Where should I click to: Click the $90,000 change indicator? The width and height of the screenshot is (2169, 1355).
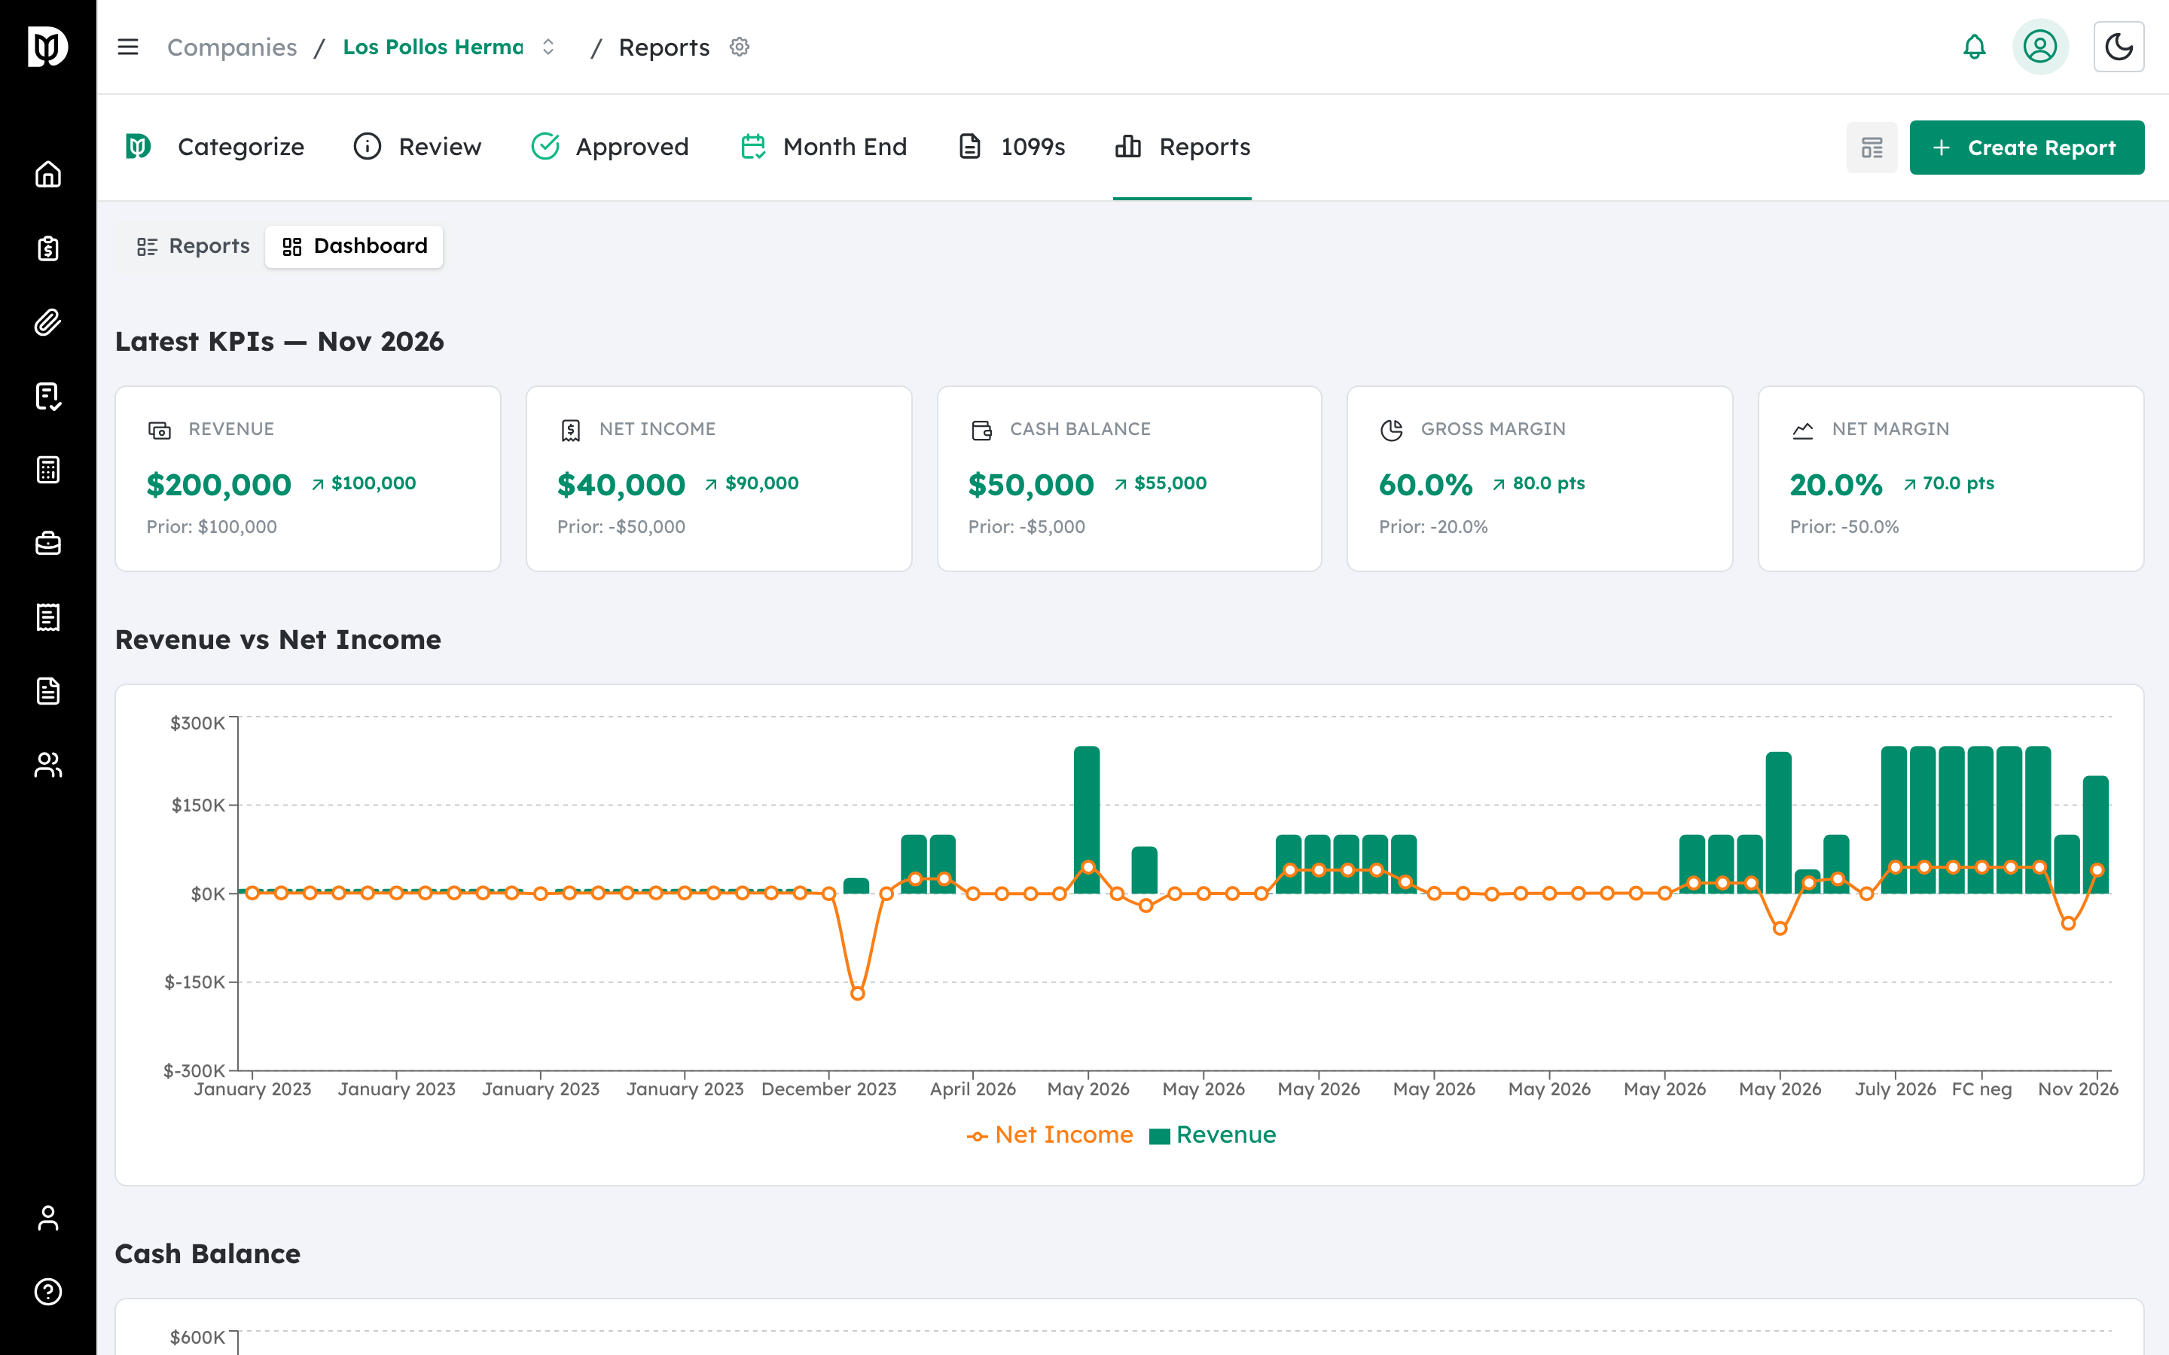click(751, 483)
